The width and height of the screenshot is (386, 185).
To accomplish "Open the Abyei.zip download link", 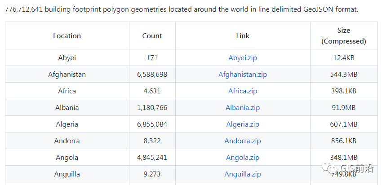I will click(243, 58).
